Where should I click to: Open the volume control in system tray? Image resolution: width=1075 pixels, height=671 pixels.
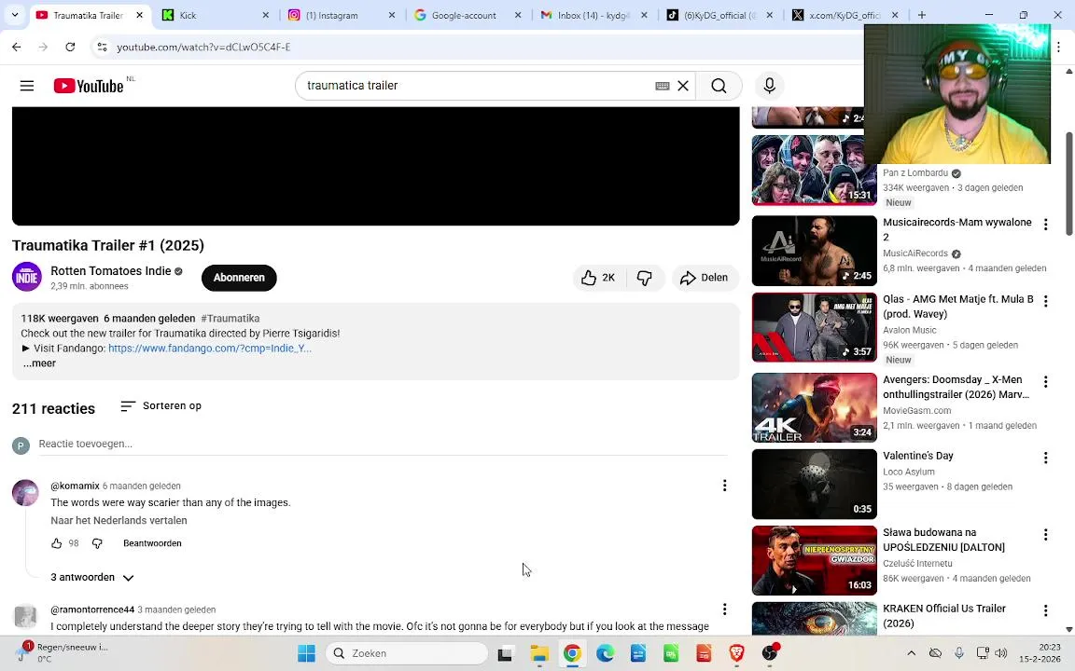click(x=1001, y=653)
